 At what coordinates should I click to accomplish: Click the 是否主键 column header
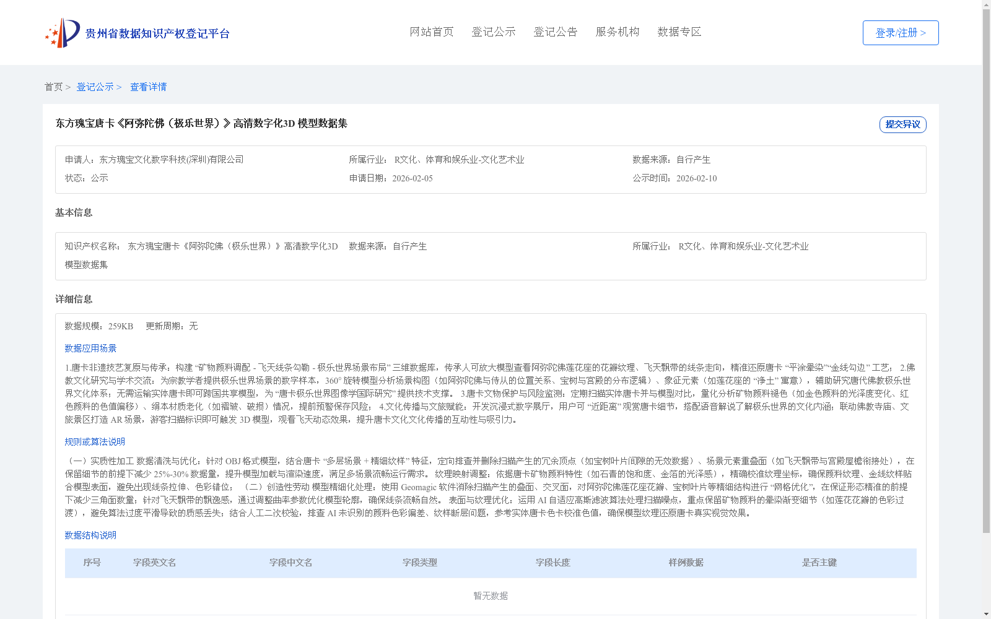pos(819,563)
